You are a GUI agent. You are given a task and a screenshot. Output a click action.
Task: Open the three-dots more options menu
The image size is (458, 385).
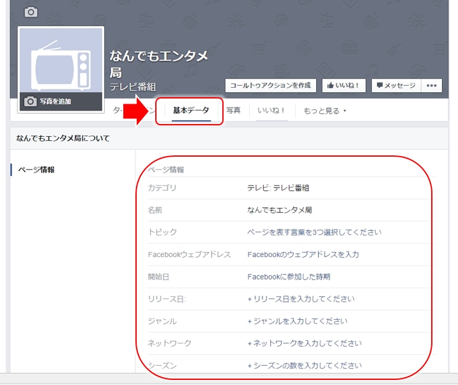[431, 85]
